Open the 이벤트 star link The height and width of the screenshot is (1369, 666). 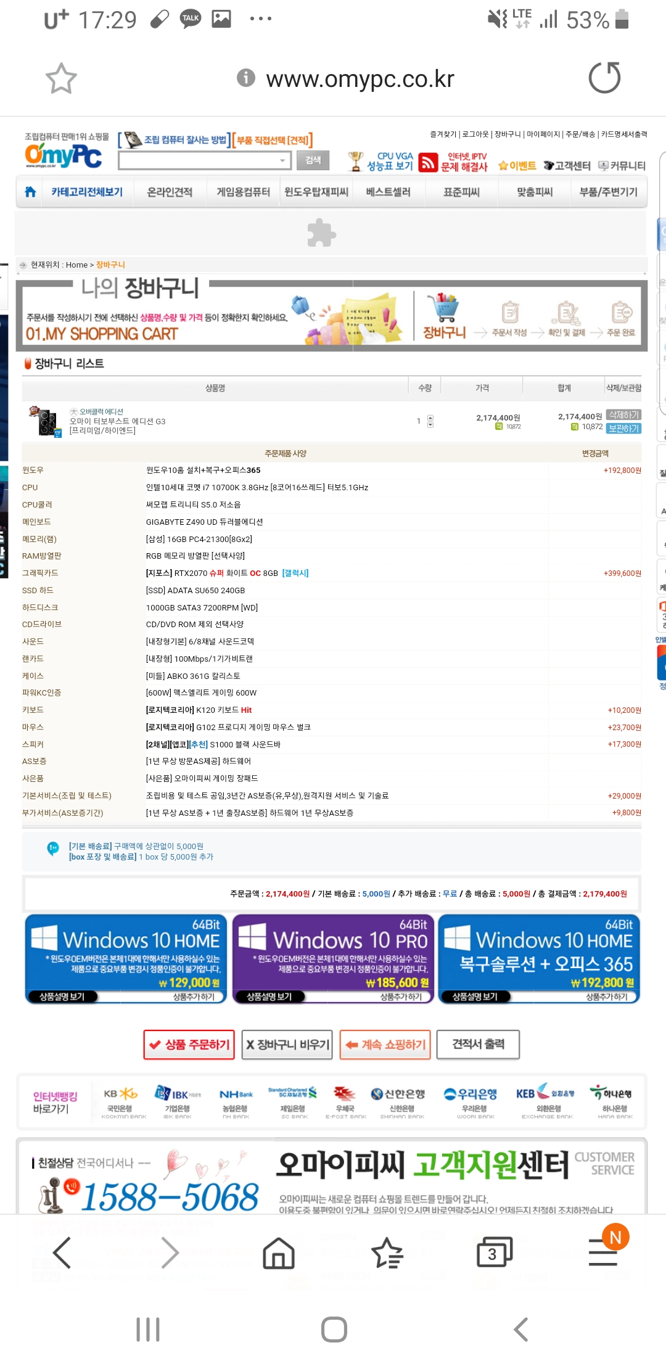517,165
